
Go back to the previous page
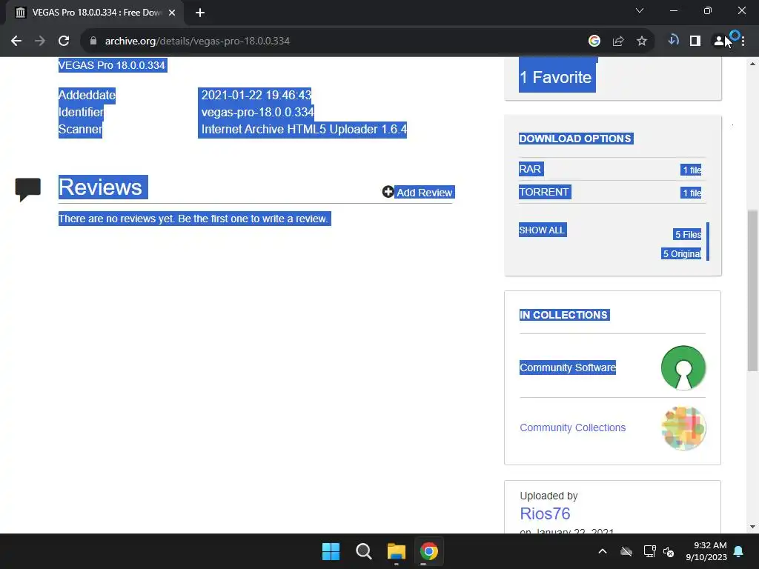click(16, 41)
